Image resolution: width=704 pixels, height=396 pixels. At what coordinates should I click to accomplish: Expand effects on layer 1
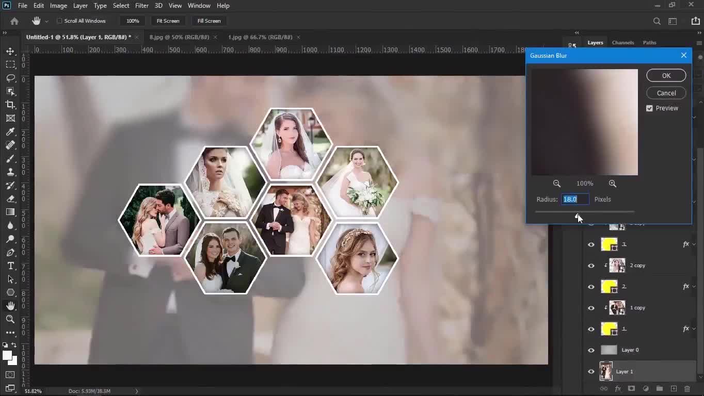click(x=694, y=329)
